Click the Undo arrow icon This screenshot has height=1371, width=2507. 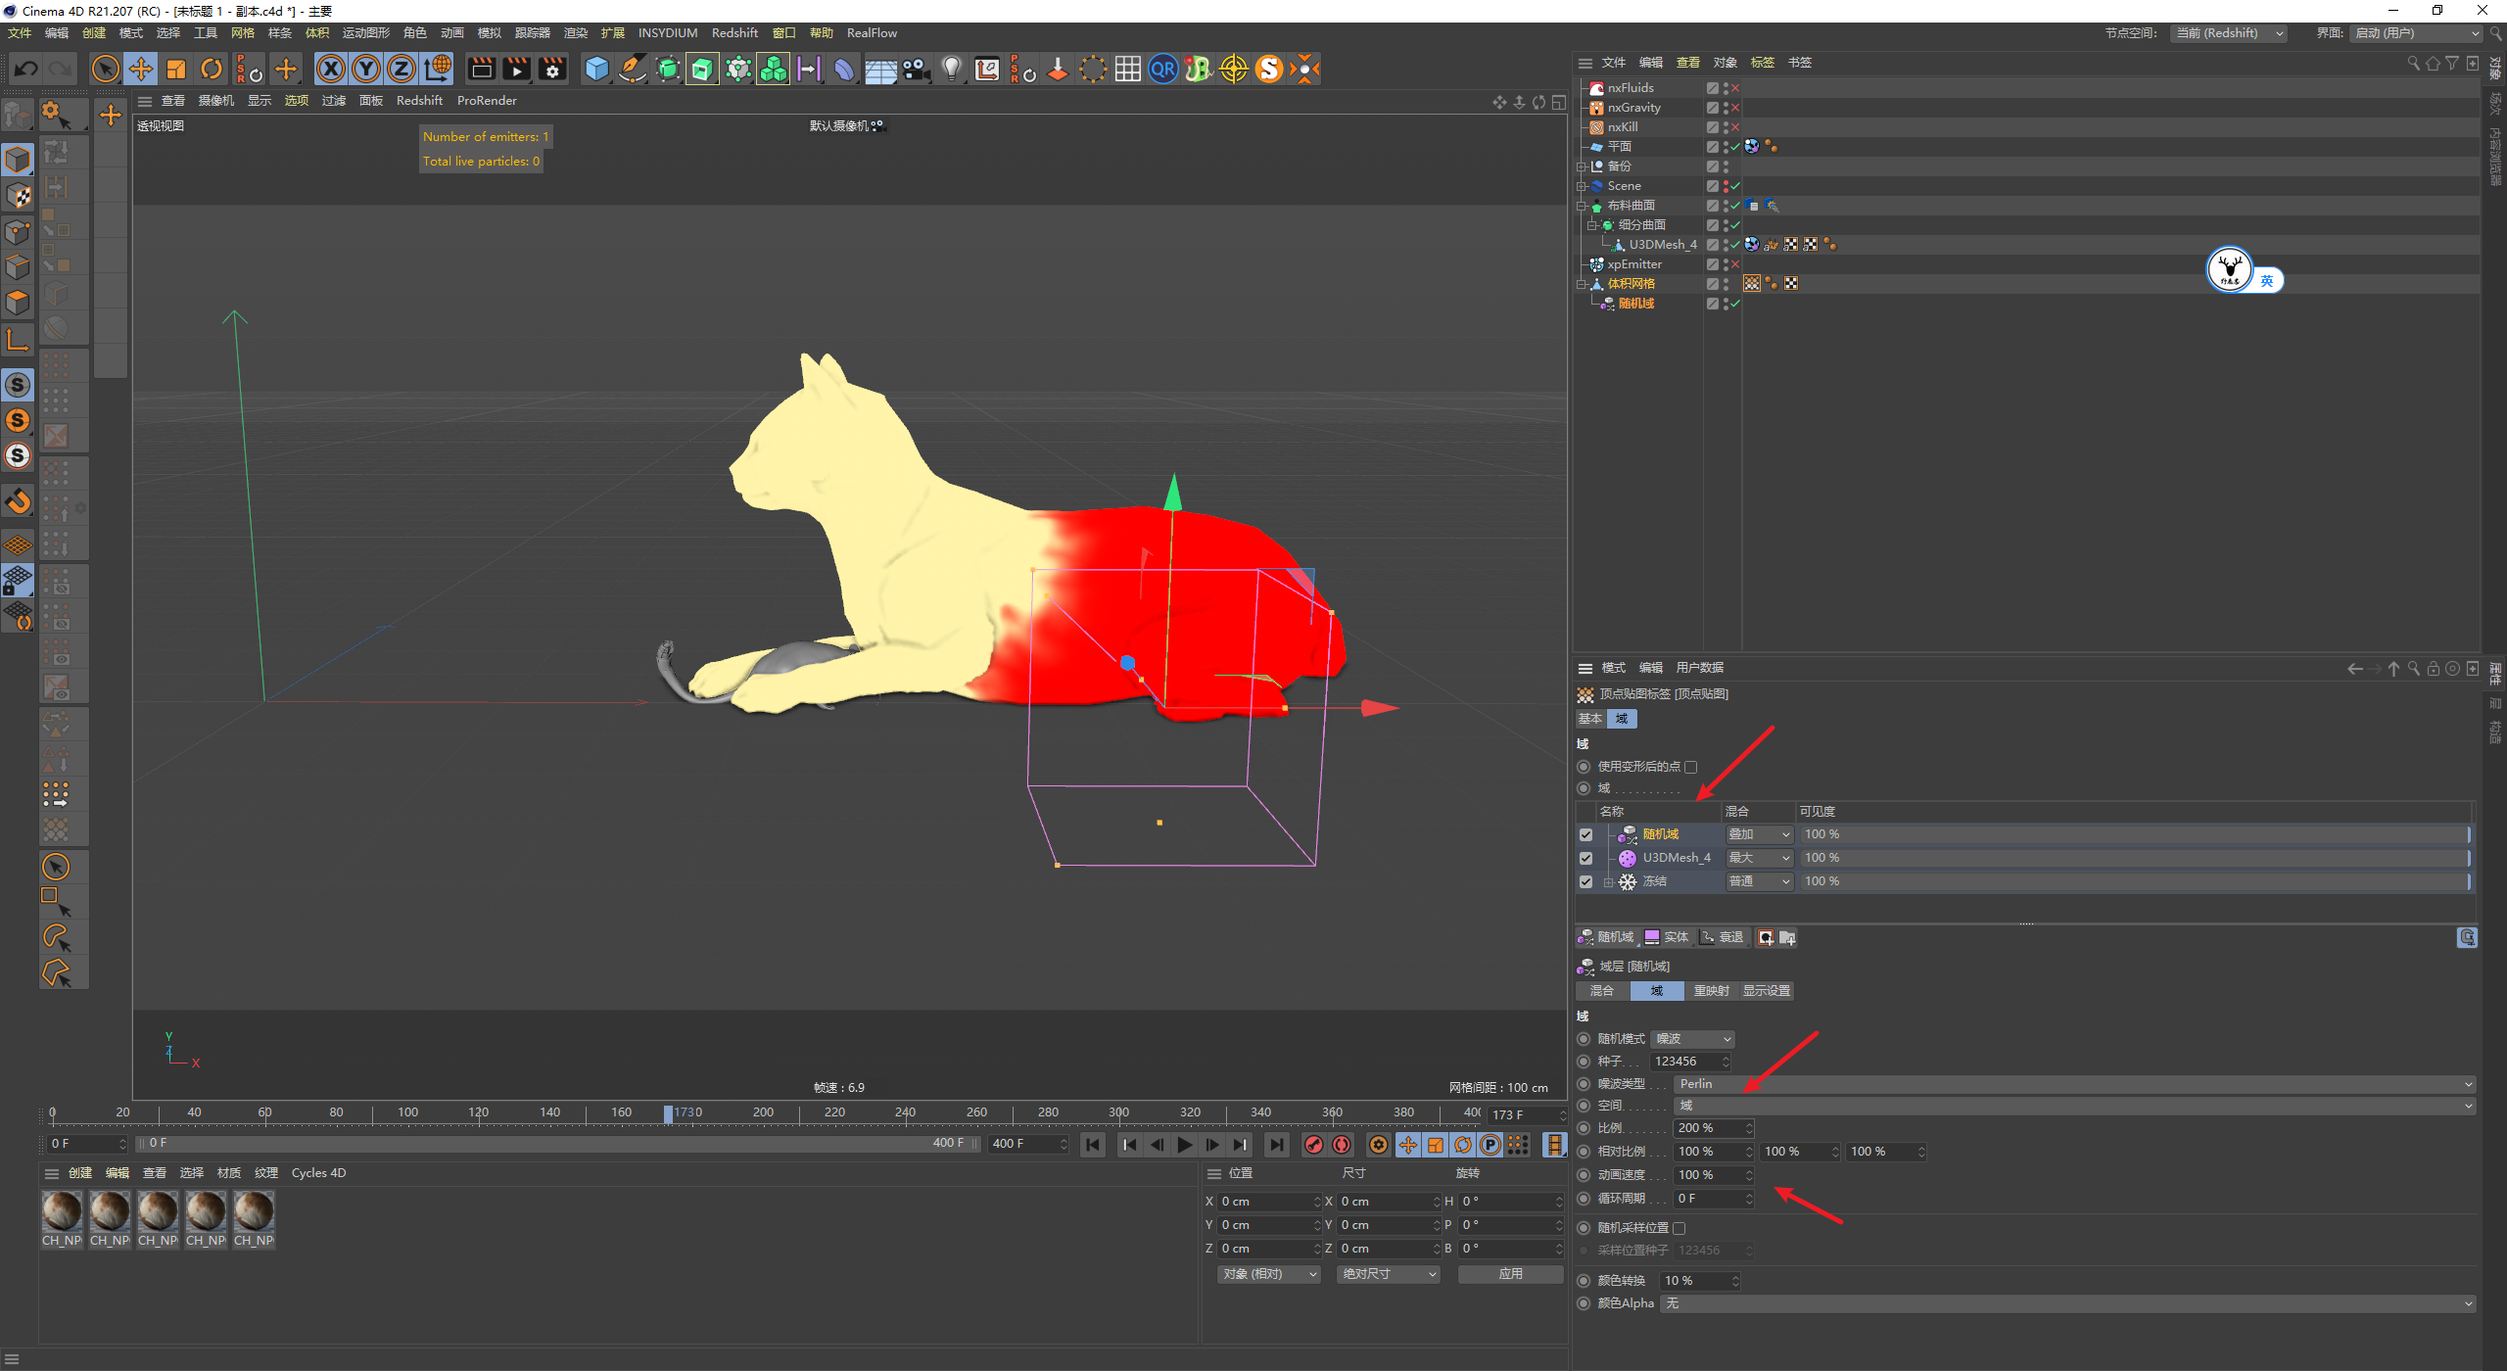click(x=26, y=69)
